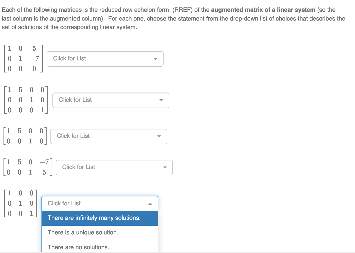The image size is (355, 253).
Task: Click the open dropdown's 'Click for List' header
Action: pyautogui.click(x=64, y=203)
